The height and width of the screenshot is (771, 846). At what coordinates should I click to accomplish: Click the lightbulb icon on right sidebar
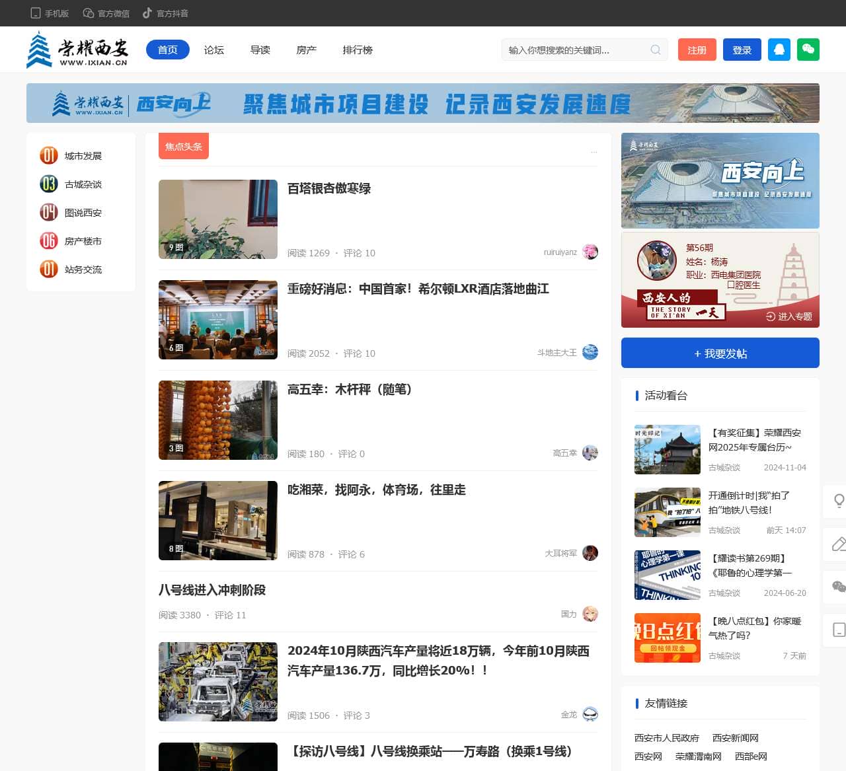pyautogui.click(x=838, y=501)
